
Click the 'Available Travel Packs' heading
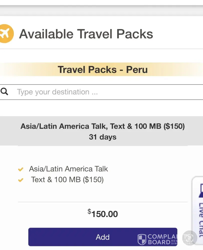click(x=86, y=34)
